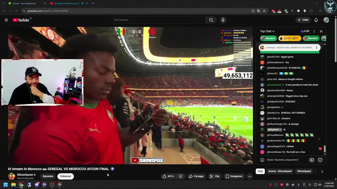Select the IShowSpeed filter chip
337x189 pixels.
pyautogui.click(x=304, y=171)
